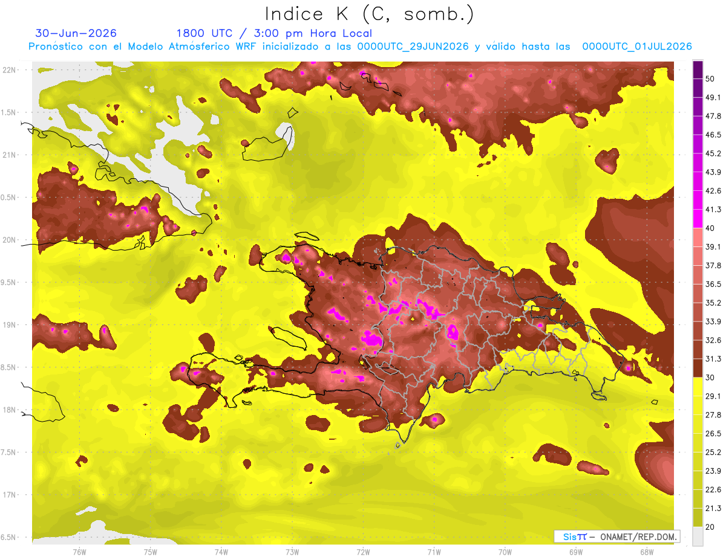726x560 pixels.
Task: Click the latitude label '22N'
Action: point(9,69)
